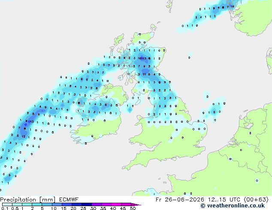Select the 10–15 mm legend swatch

[x=57, y=204]
